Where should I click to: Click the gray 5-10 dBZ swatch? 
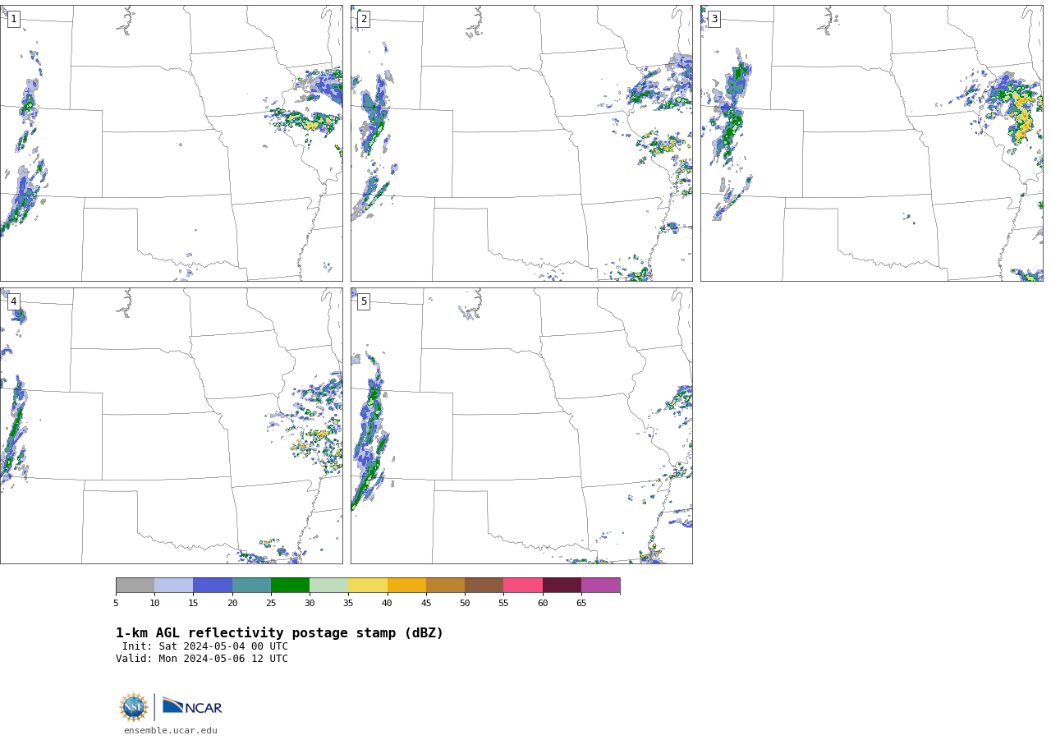point(135,586)
